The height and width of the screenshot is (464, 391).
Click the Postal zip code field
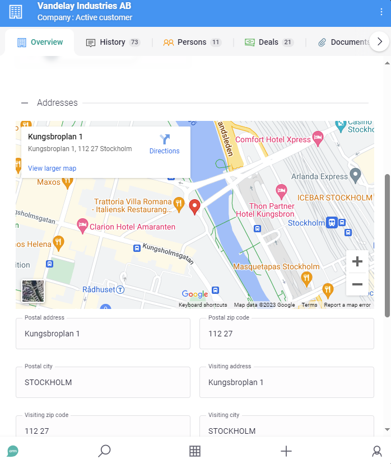(x=286, y=334)
